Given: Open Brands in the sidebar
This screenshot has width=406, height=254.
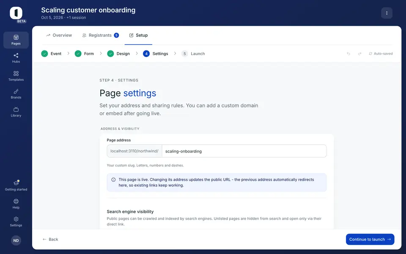Looking at the screenshot, I should coord(16,94).
